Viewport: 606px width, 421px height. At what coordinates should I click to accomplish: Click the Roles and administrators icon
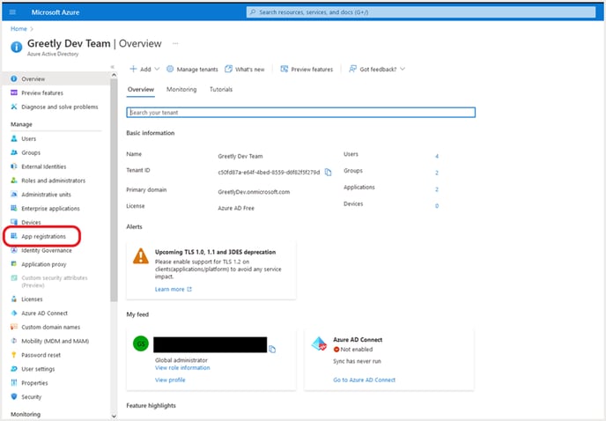click(14, 181)
